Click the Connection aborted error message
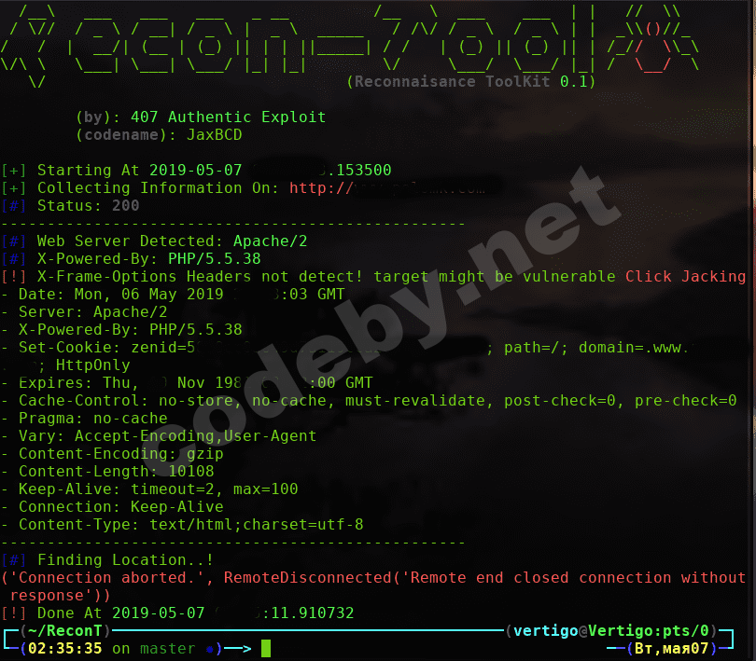The width and height of the screenshot is (756, 661). 373,586
